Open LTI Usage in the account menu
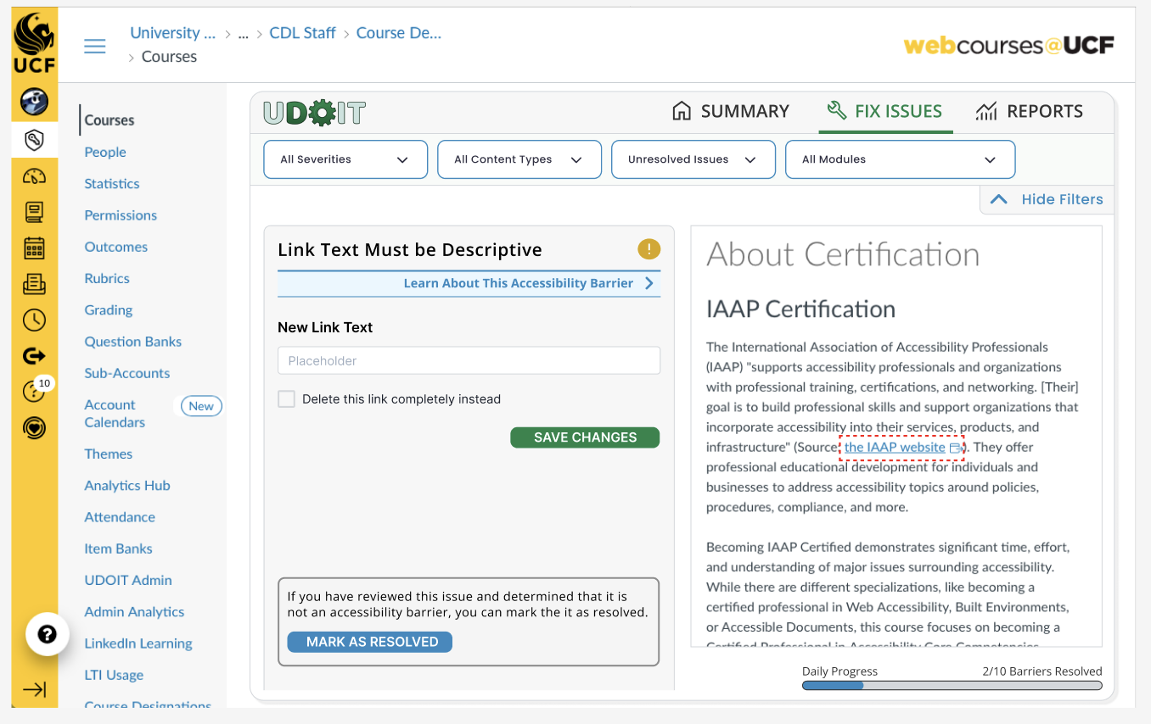Viewport: 1151px width, 724px height. click(x=114, y=675)
